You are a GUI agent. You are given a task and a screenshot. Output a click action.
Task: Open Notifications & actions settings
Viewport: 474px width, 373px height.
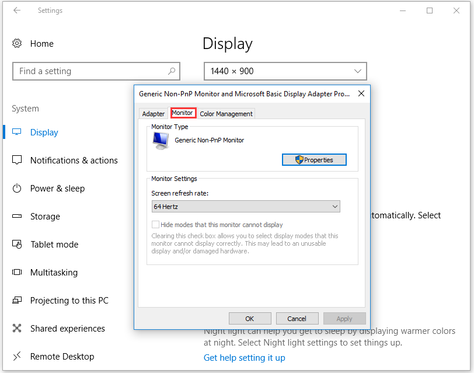point(74,160)
